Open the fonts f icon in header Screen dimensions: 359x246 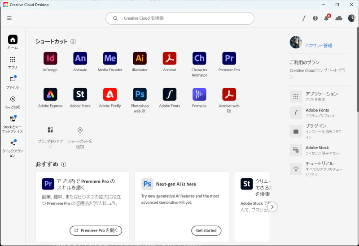click(304, 18)
